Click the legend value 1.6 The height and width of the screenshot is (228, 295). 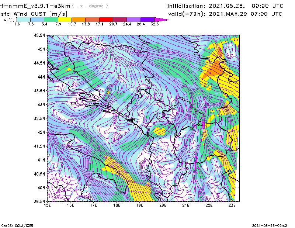[x=17, y=24]
